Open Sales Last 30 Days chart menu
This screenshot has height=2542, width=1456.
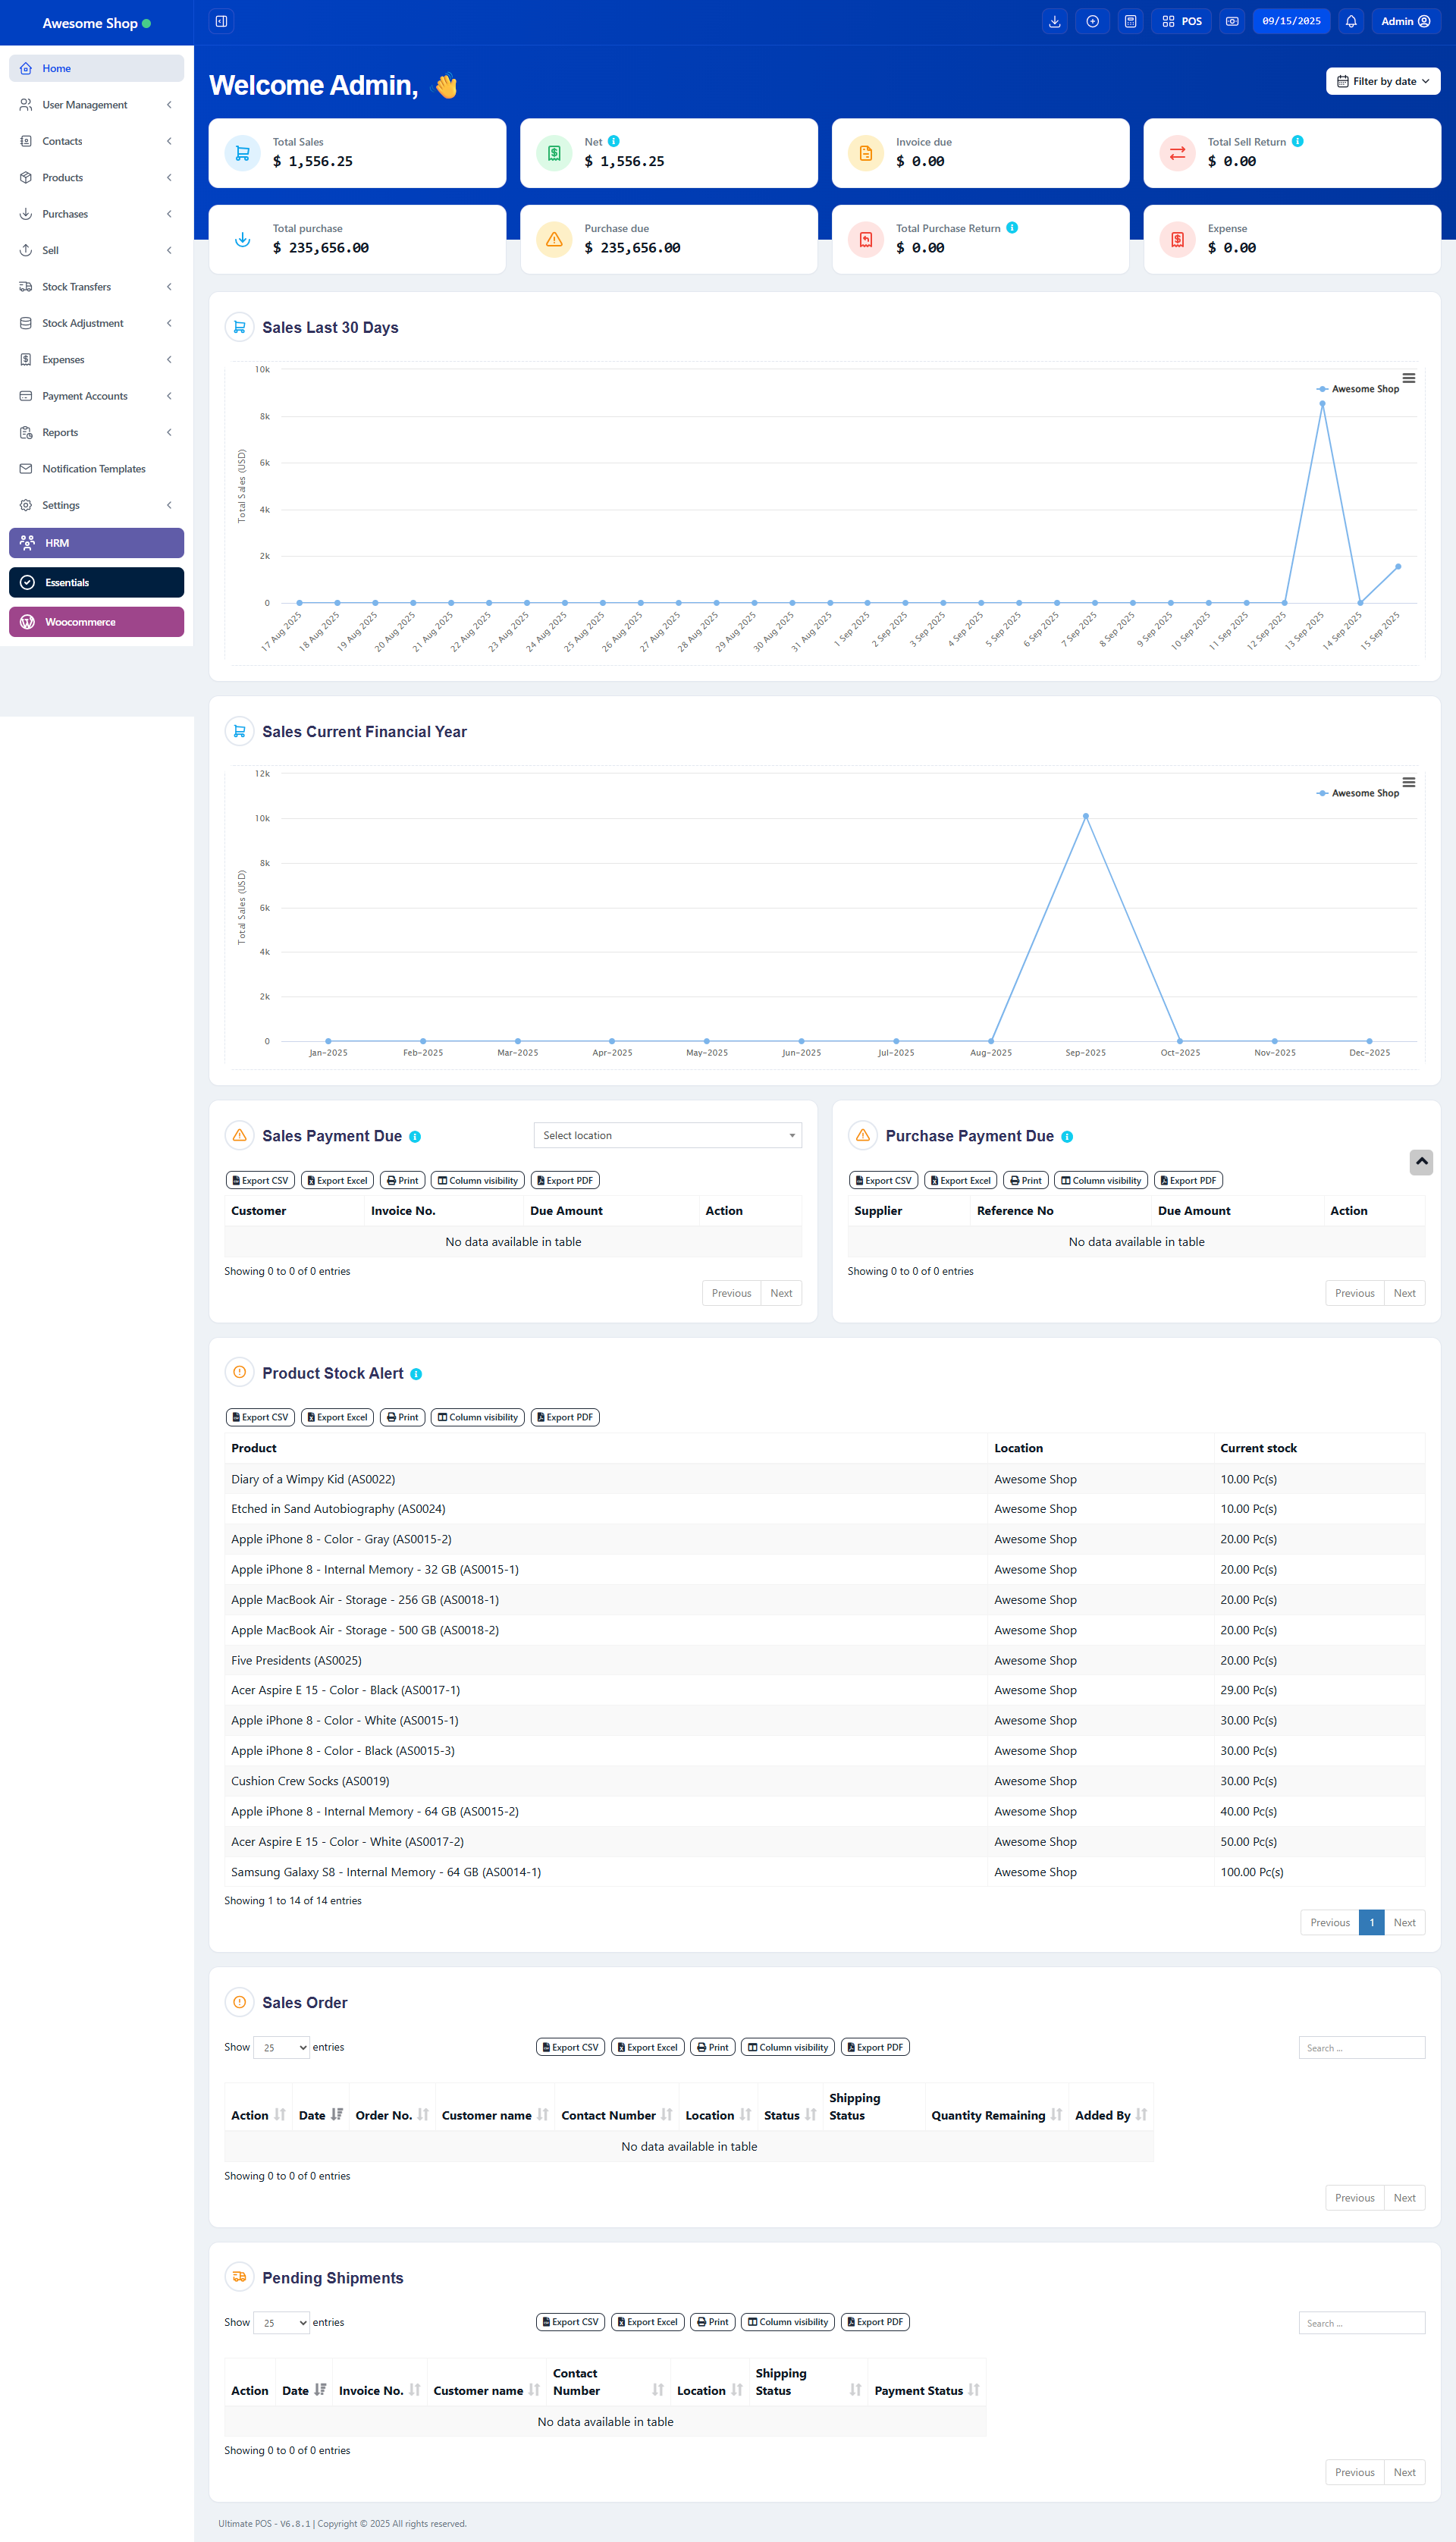click(1408, 378)
